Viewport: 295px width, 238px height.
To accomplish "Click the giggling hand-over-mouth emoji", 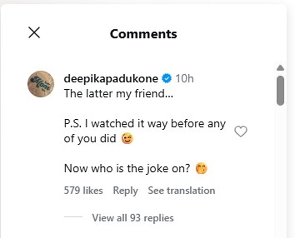I will click(x=201, y=169).
